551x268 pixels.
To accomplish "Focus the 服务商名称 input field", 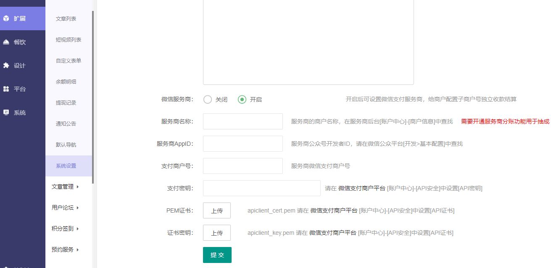I will (243, 121).
